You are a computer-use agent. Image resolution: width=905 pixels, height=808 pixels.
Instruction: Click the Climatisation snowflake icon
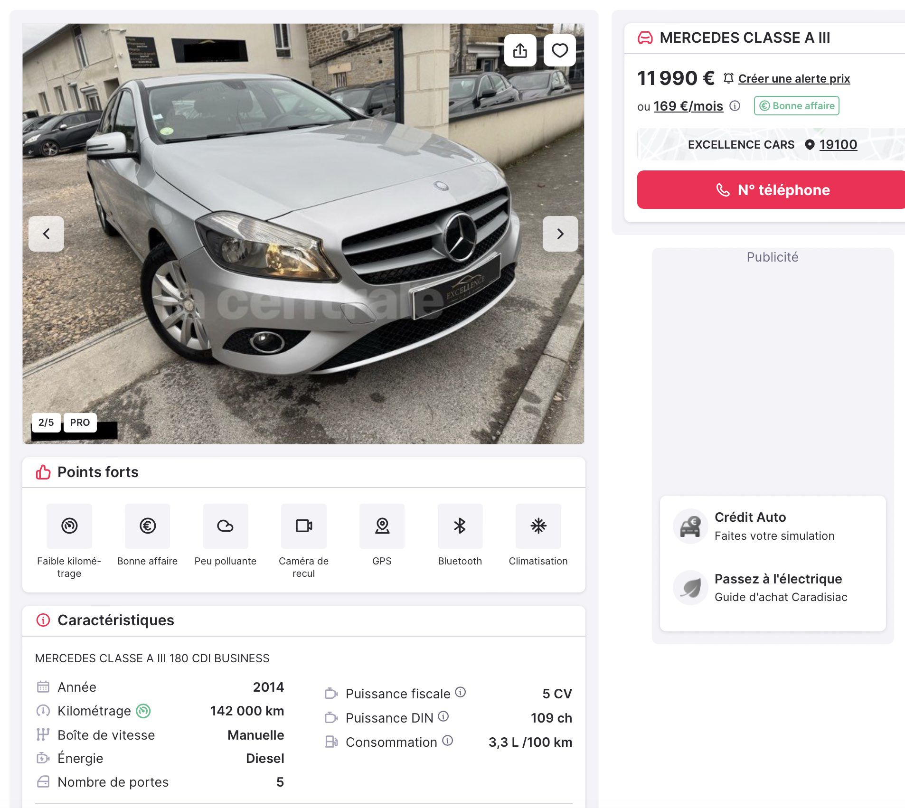tap(538, 526)
